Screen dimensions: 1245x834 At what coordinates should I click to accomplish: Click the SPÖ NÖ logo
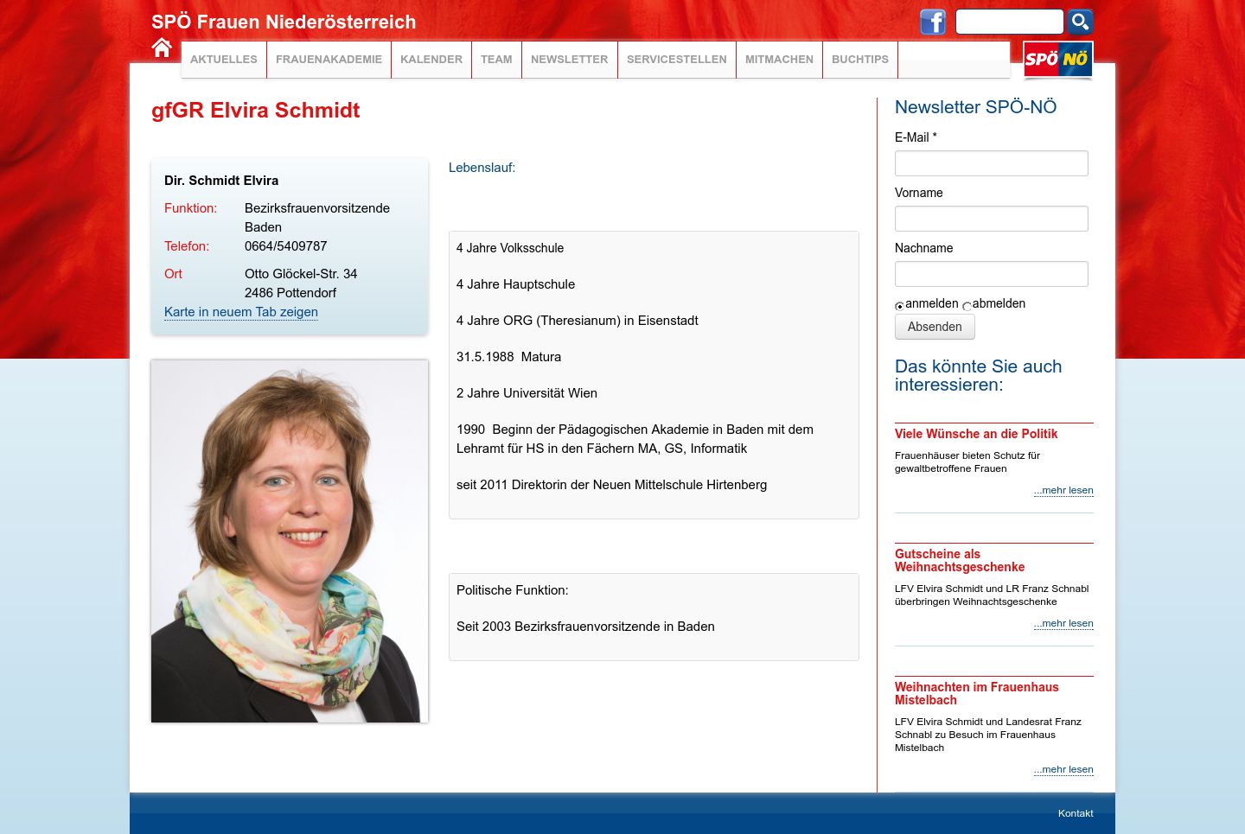(x=1058, y=60)
